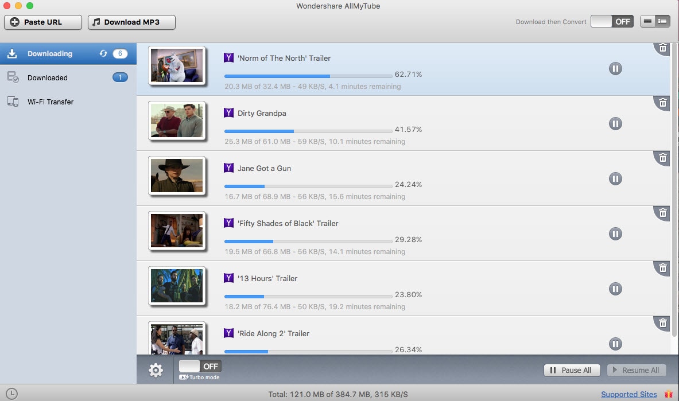Viewport: 679px width, 401px height.
Task: Click the Dirty Grandpa progress bar
Action: pos(308,131)
